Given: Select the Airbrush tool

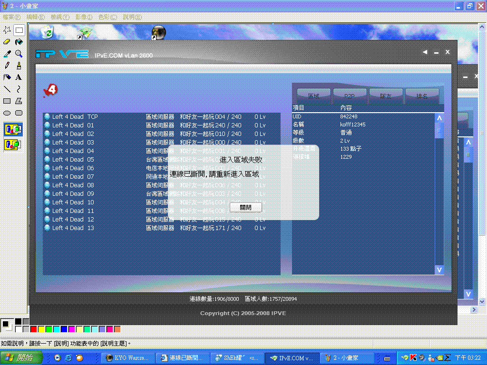Looking at the screenshot, I should click(7, 77).
